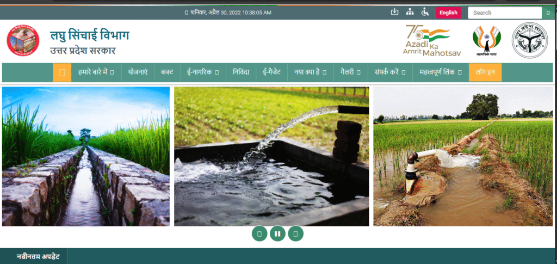Go to previous slide in carousel
The image size is (557, 264).
coord(259,234)
